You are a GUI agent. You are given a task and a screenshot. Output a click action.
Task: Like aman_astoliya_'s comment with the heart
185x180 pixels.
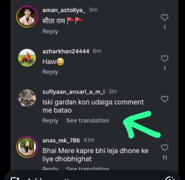tap(165, 18)
